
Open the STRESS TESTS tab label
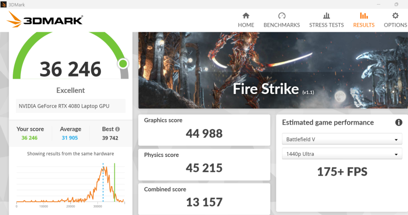[326, 25]
